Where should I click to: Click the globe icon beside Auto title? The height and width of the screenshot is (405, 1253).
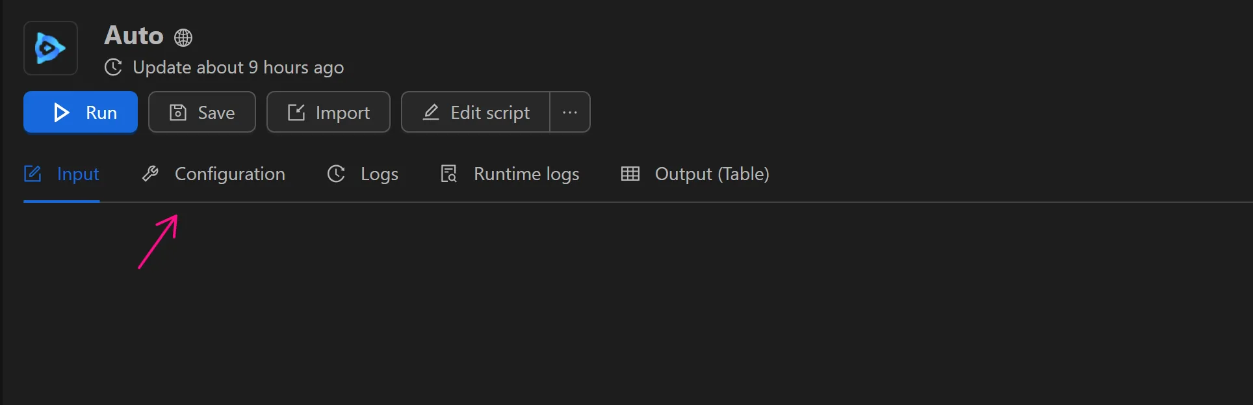tap(183, 37)
